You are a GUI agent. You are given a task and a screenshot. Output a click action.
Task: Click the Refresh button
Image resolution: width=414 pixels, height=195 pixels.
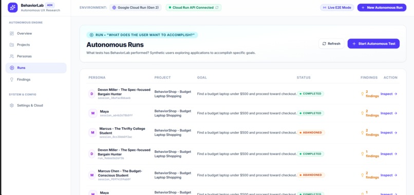point(331,44)
